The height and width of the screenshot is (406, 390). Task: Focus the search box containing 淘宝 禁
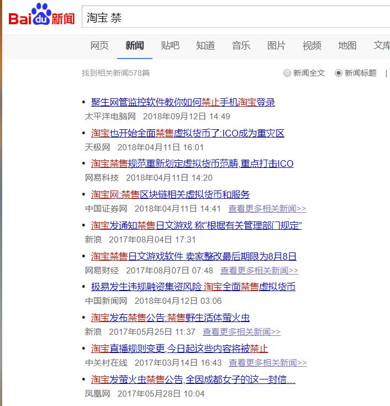coord(236,17)
